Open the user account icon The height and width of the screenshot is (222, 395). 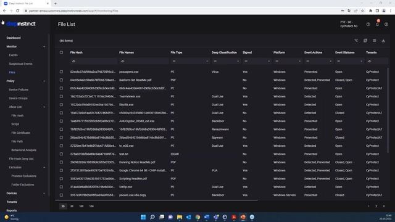tap(386, 25)
